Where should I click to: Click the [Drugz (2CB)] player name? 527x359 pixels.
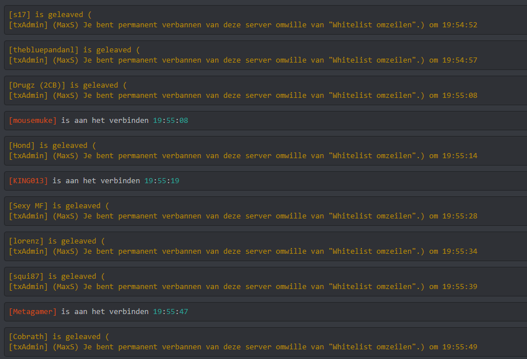(x=37, y=85)
